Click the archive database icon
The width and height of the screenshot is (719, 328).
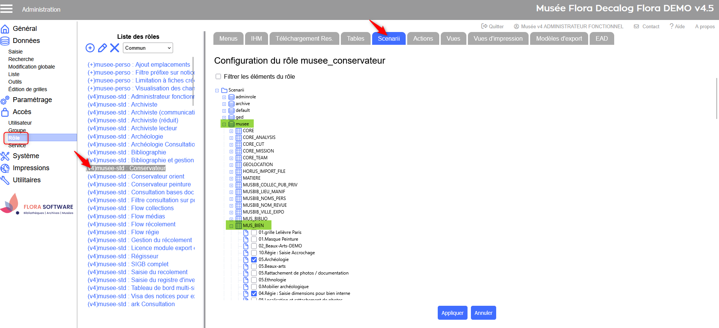click(x=231, y=104)
